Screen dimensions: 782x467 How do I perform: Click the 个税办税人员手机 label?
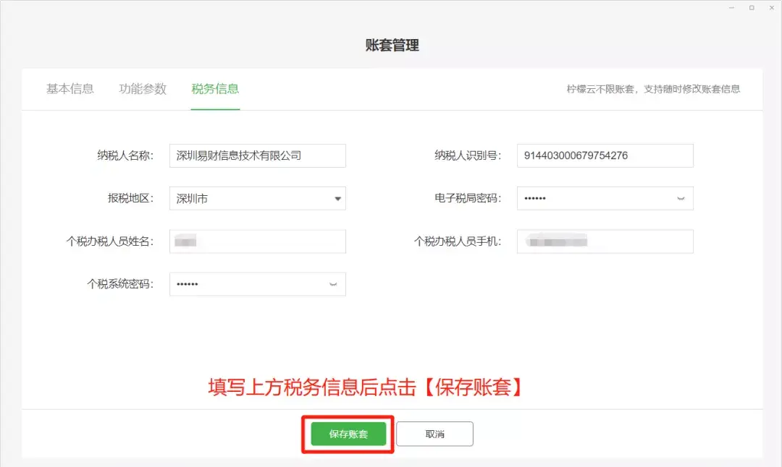click(x=458, y=241)
